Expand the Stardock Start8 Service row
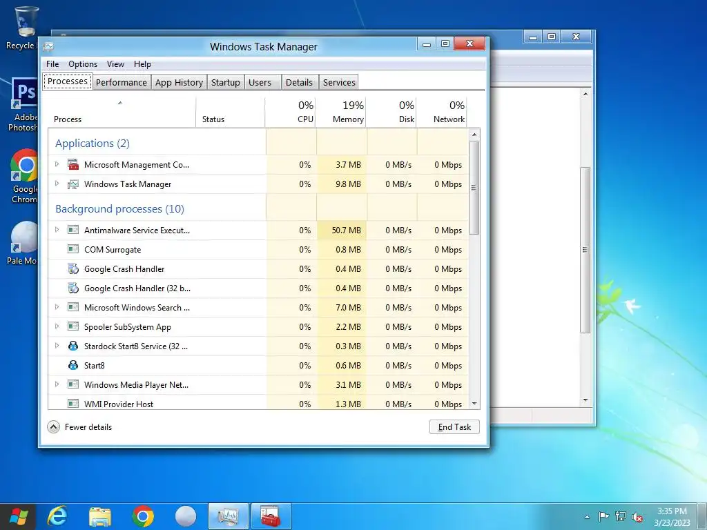Image resolution: width=707 pixels, height=530 pixels. [57, 346]
